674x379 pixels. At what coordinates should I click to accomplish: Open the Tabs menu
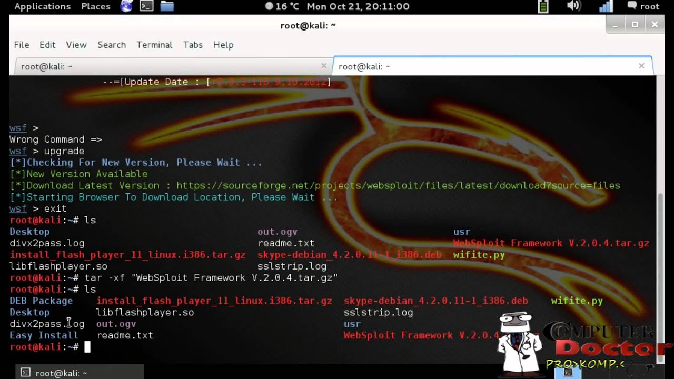[193, 45]
